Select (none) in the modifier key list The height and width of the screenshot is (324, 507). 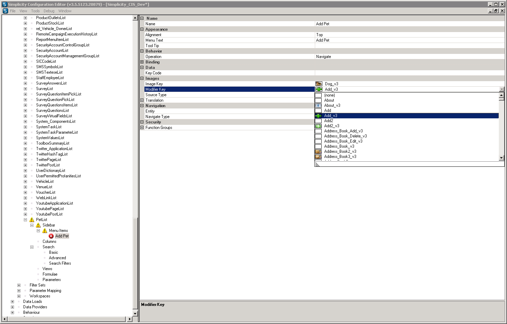pyautogui.click(x=329, y=95)
